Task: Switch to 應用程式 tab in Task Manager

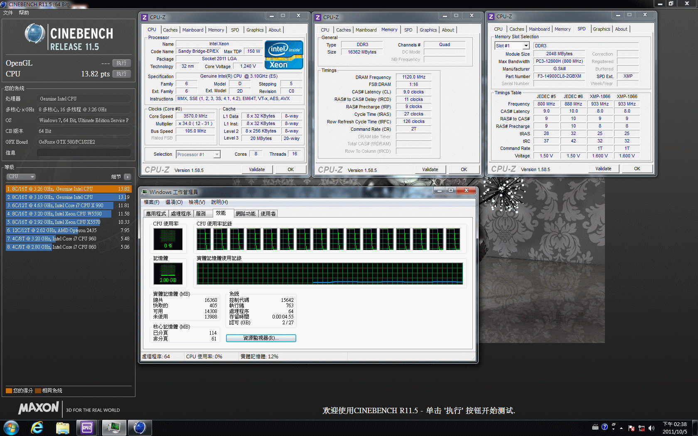Action: coord(156,213)
